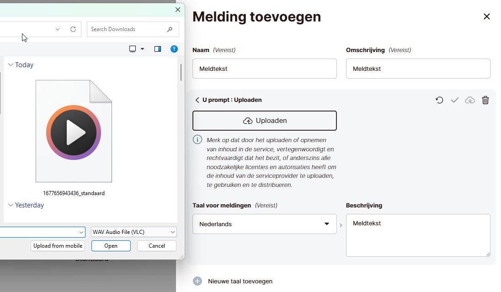Image resolution: width=501 pixels, height=292 pixels.
Task: Click the reset arrow icon in prompt header
Action: pyautogui.click(x=439, y=100)
